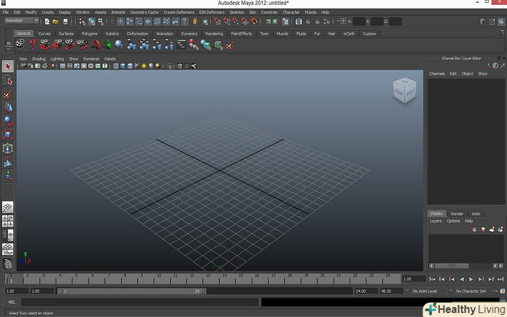Select the blue sphere shelf icon
The width and height of the screenshot is (507, 317).
point(119,45)
